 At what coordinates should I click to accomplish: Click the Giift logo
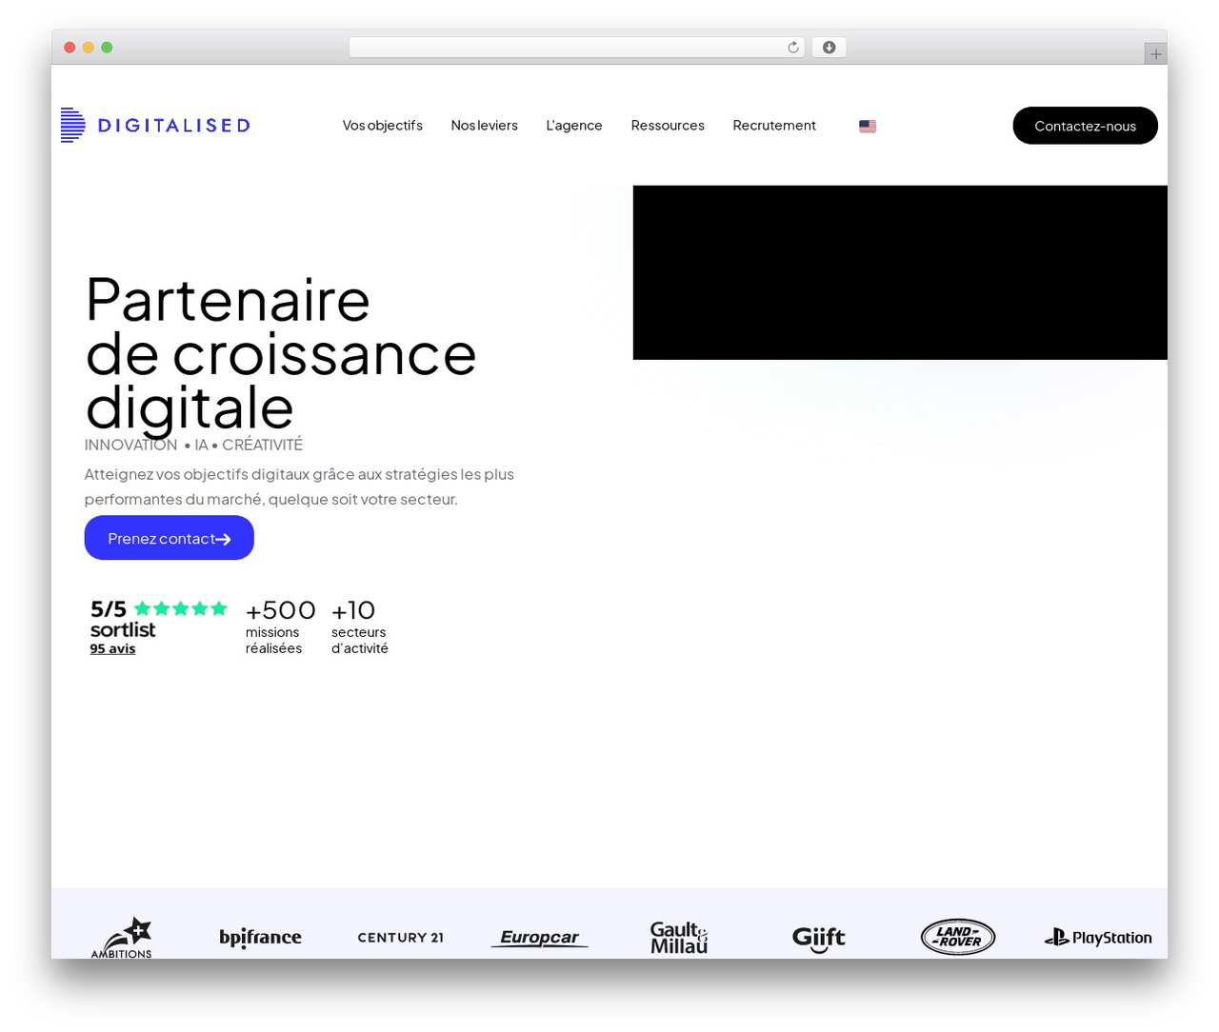819,939
